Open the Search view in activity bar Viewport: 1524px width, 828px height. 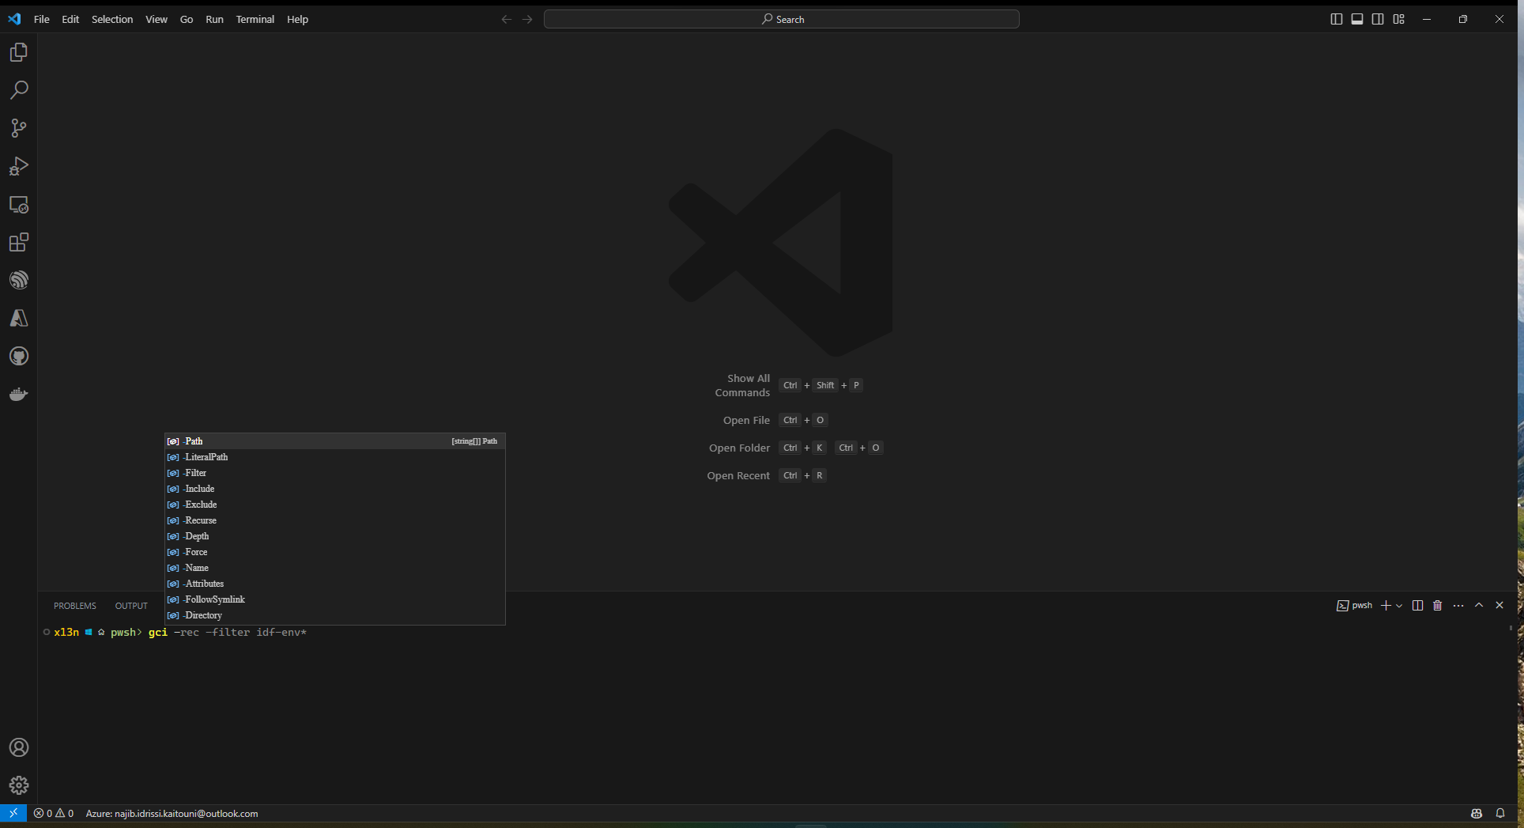coord(19,90)
